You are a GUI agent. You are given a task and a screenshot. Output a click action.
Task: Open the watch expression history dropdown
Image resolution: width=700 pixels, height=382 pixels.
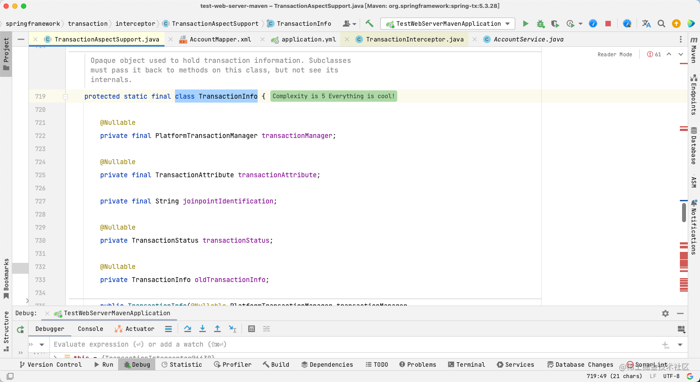pyautogui.click(x=680, y=345)
